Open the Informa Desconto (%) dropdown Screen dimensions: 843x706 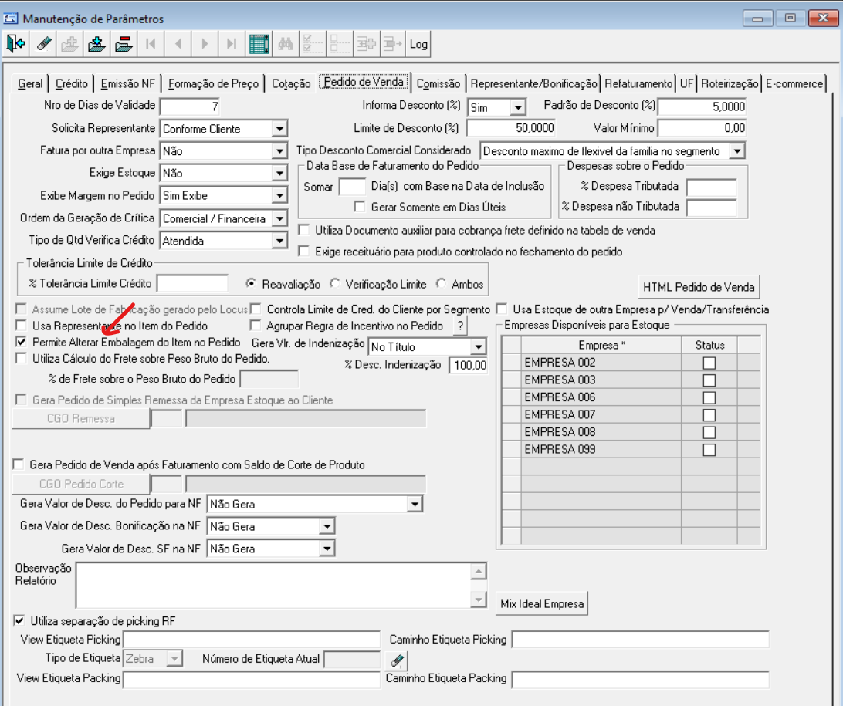click(517, 107)
